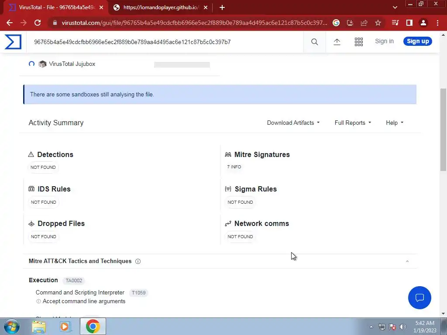The width and height of the screenshot is (447, 335).
Task: Open the volume tray icon
Action: point(403,327)
